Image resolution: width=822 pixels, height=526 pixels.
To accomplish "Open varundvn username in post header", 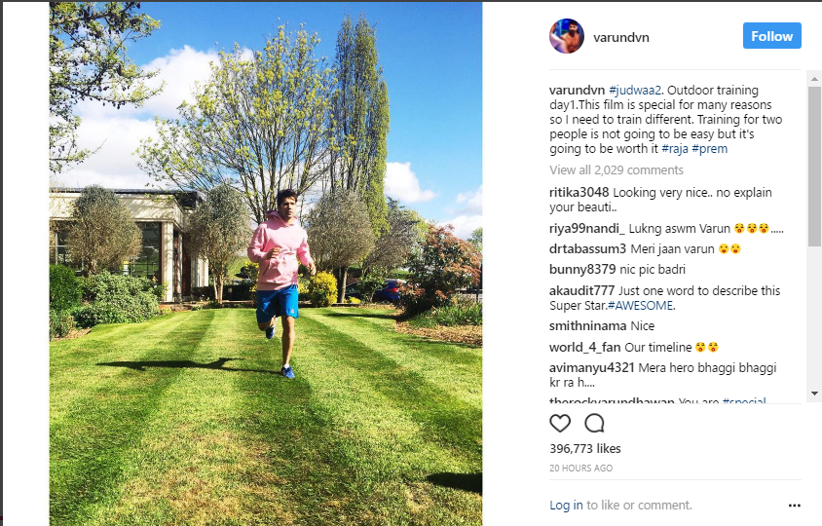I will [x=621, y=37].
